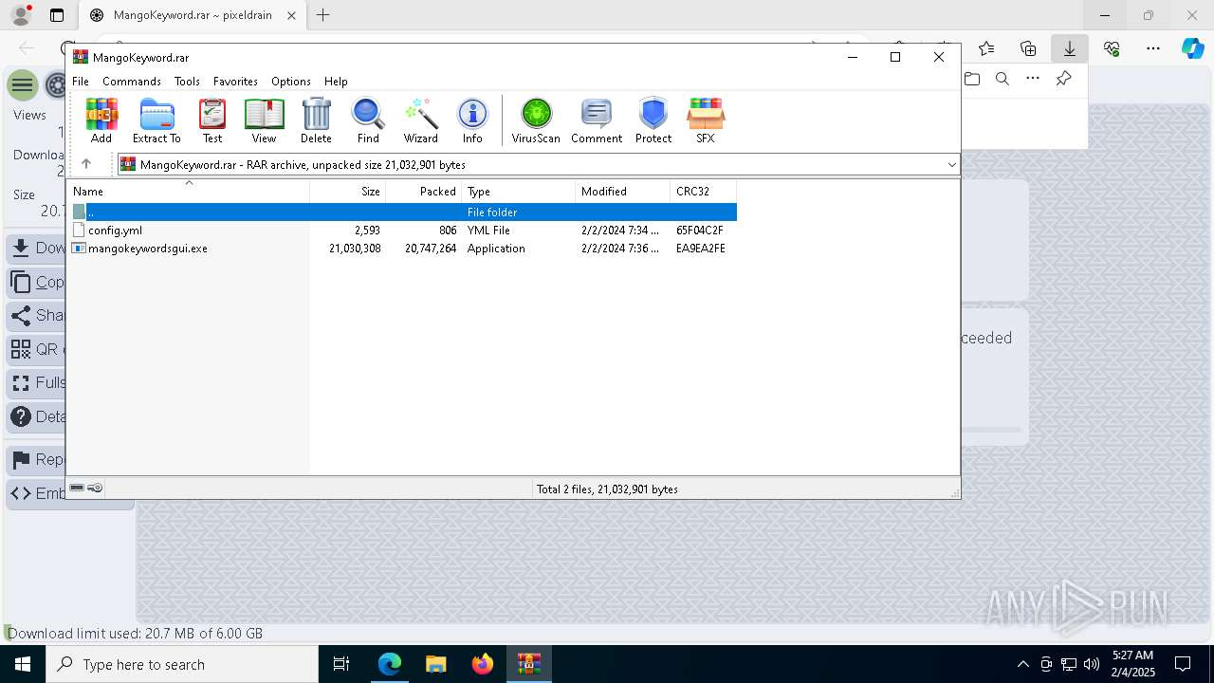Viewport: 1214px width, 683px height.
Task: Select the parent folder '..' row
Action: tap(402, 212)
